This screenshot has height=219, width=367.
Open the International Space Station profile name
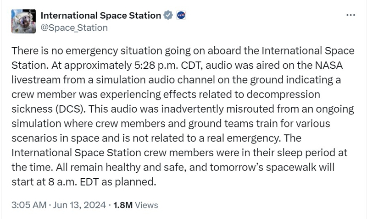101,15
